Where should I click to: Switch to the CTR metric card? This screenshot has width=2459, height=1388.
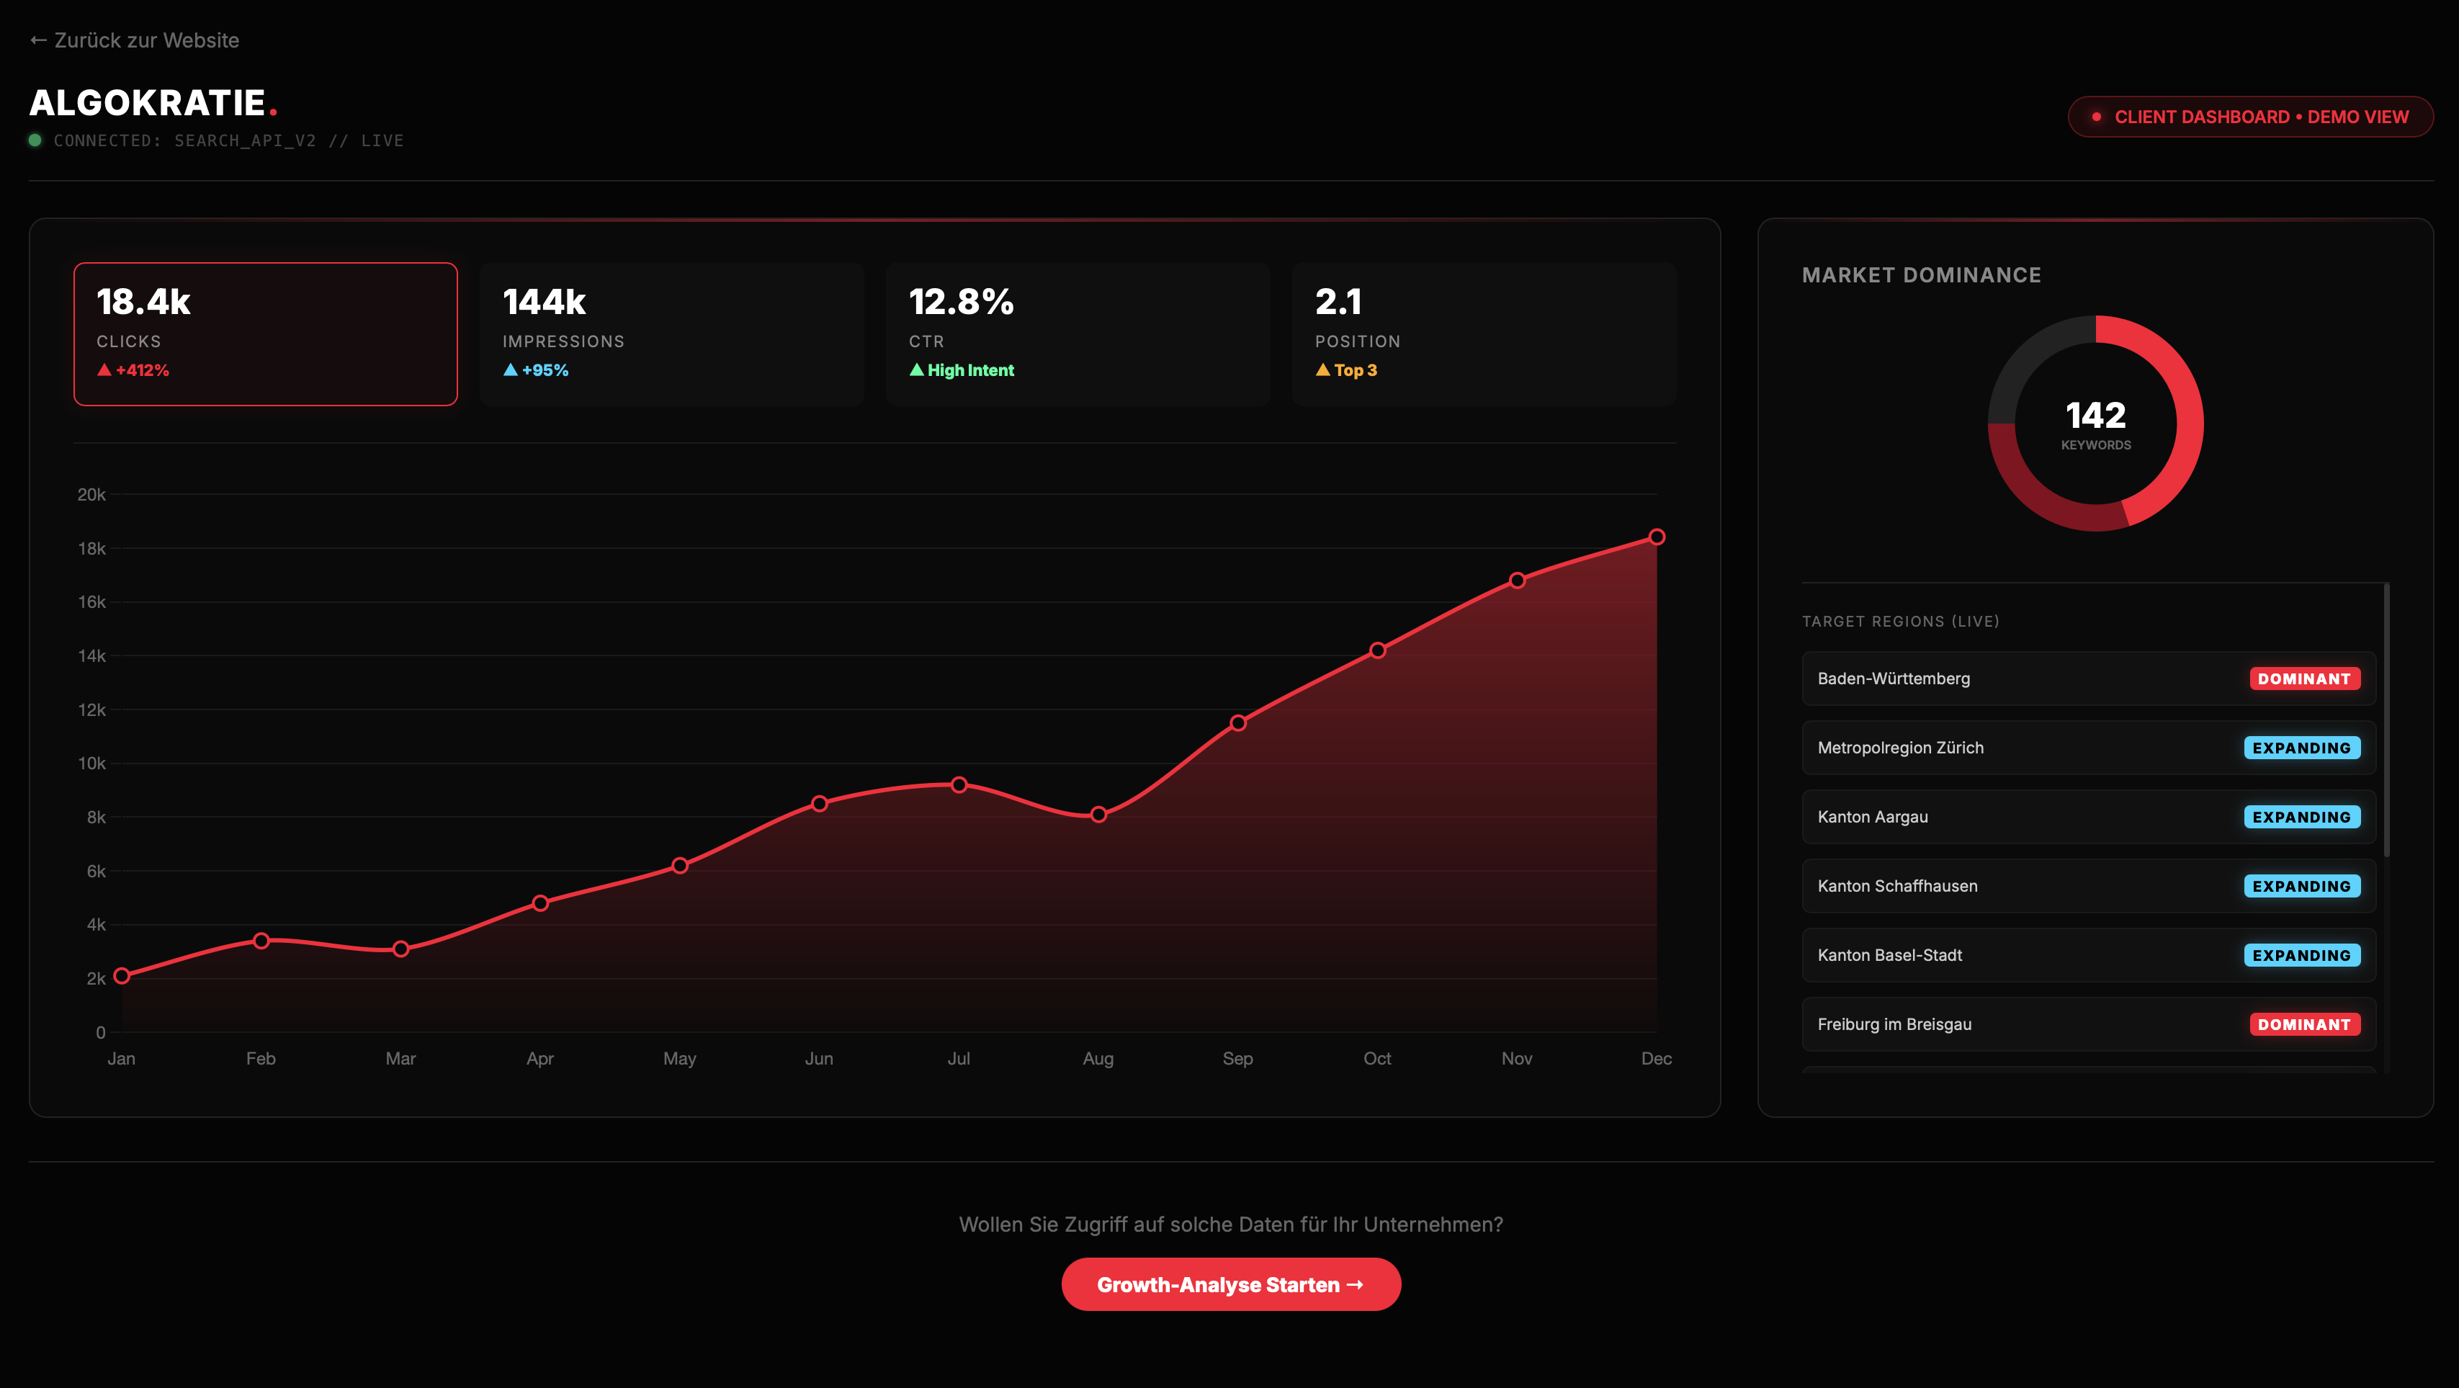point(1077,334)
